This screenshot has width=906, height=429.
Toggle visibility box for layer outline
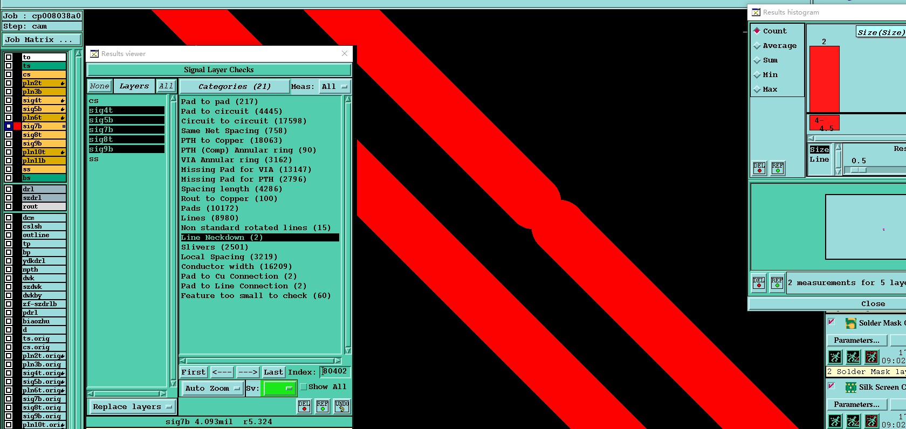(9, 235)
